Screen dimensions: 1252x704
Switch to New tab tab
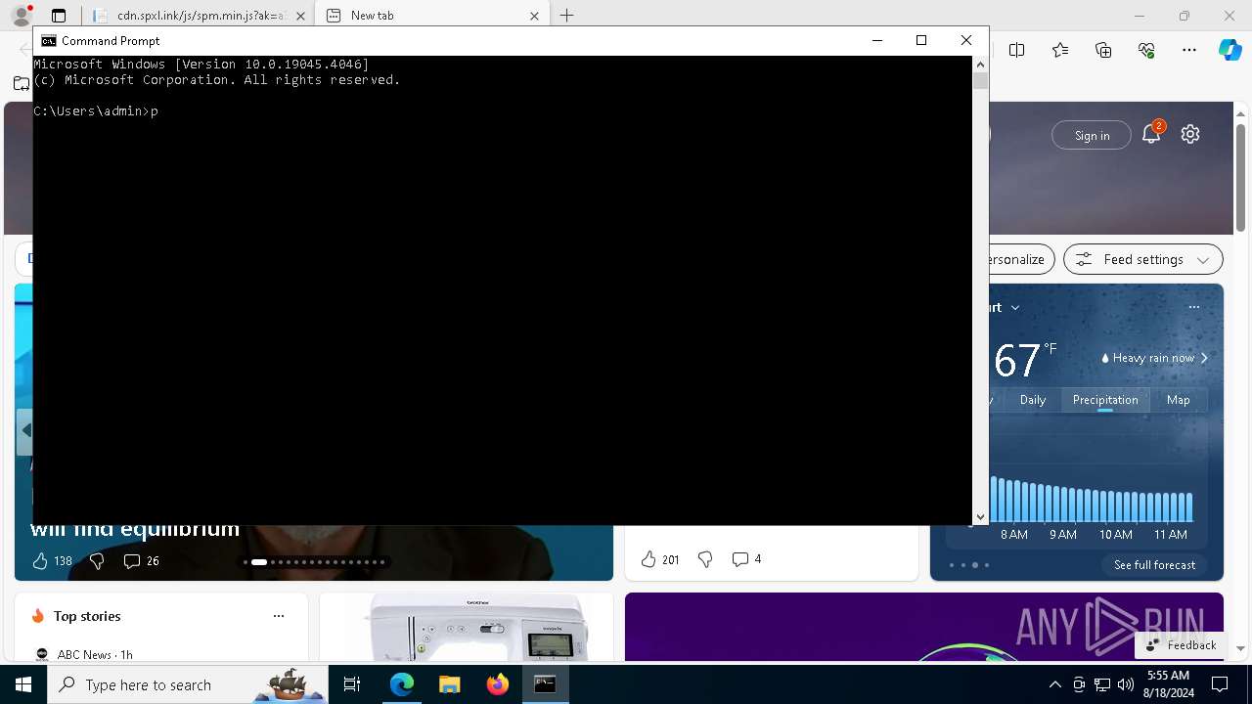432,16
